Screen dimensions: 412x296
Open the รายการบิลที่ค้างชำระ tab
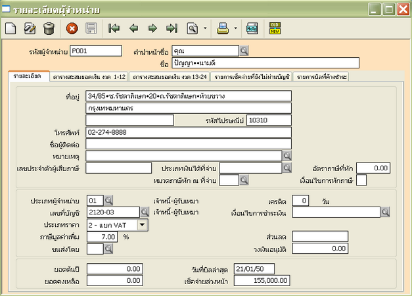point(322,77)
